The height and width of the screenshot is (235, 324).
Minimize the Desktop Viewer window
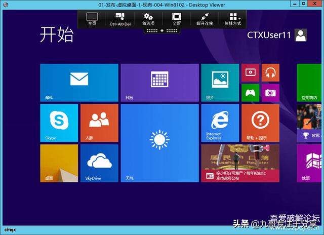point(295,4)
